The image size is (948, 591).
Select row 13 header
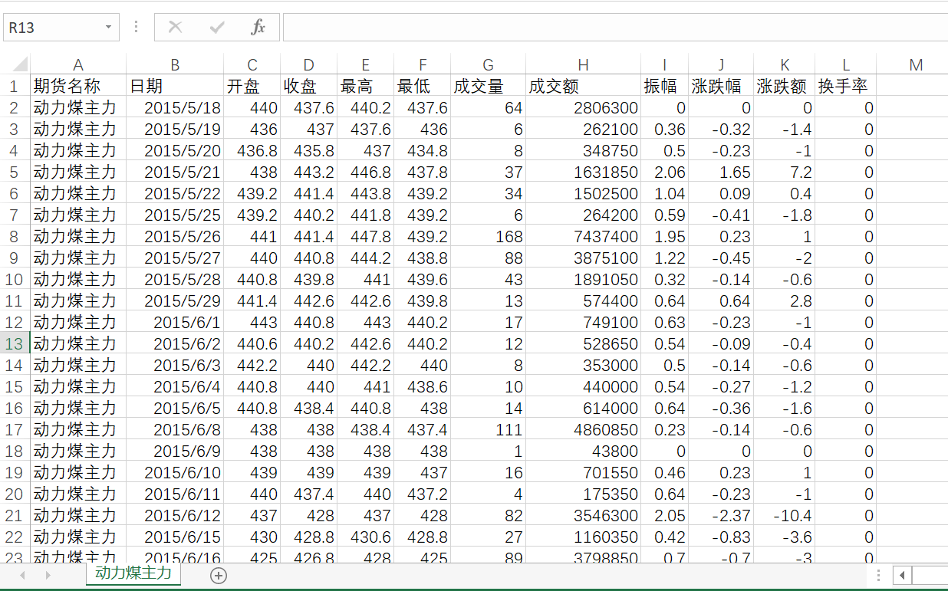[x=15, y=343]
